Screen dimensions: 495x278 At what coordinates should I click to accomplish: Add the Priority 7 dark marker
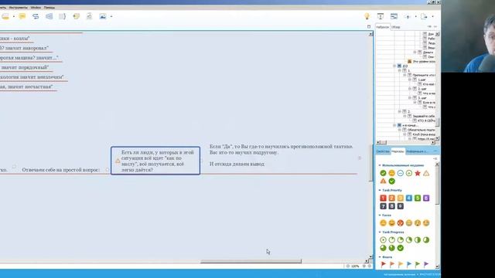tap(383, 206)
